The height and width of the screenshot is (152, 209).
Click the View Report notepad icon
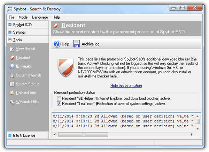[x=12, y=49]
